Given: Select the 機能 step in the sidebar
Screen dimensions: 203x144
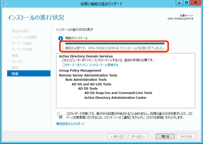Looking at the screenshot, I should pos(15,55).
